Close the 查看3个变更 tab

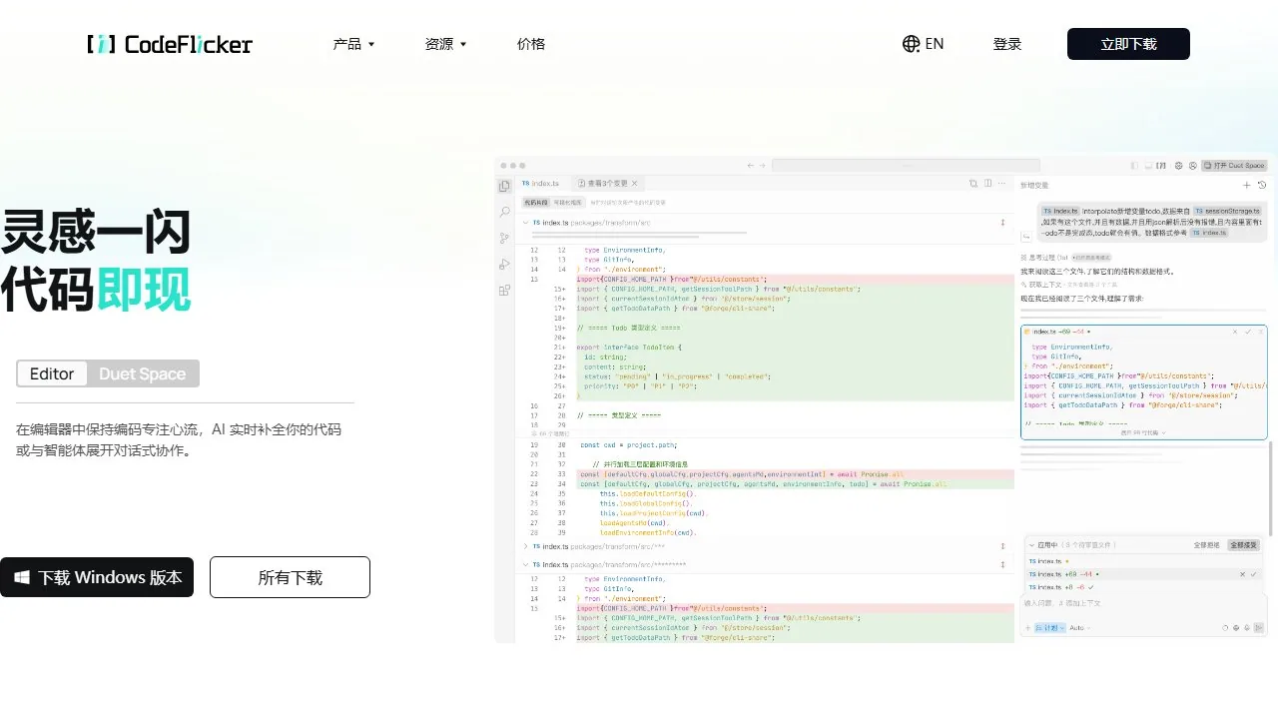point(634,184)
